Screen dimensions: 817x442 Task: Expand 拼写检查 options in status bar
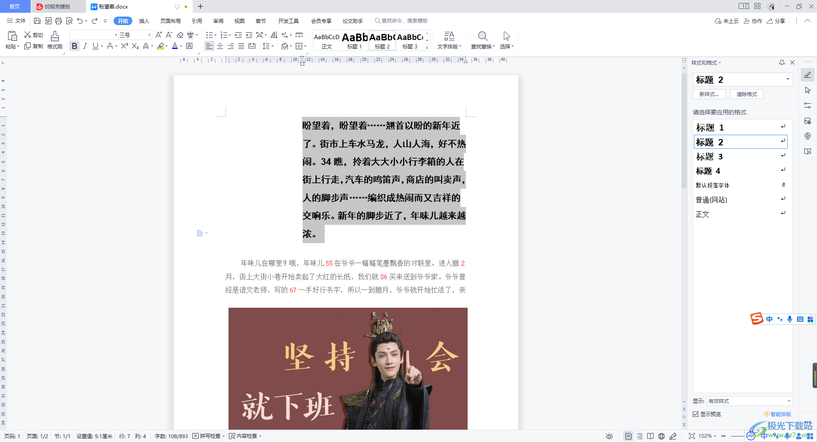pos(223,436)
